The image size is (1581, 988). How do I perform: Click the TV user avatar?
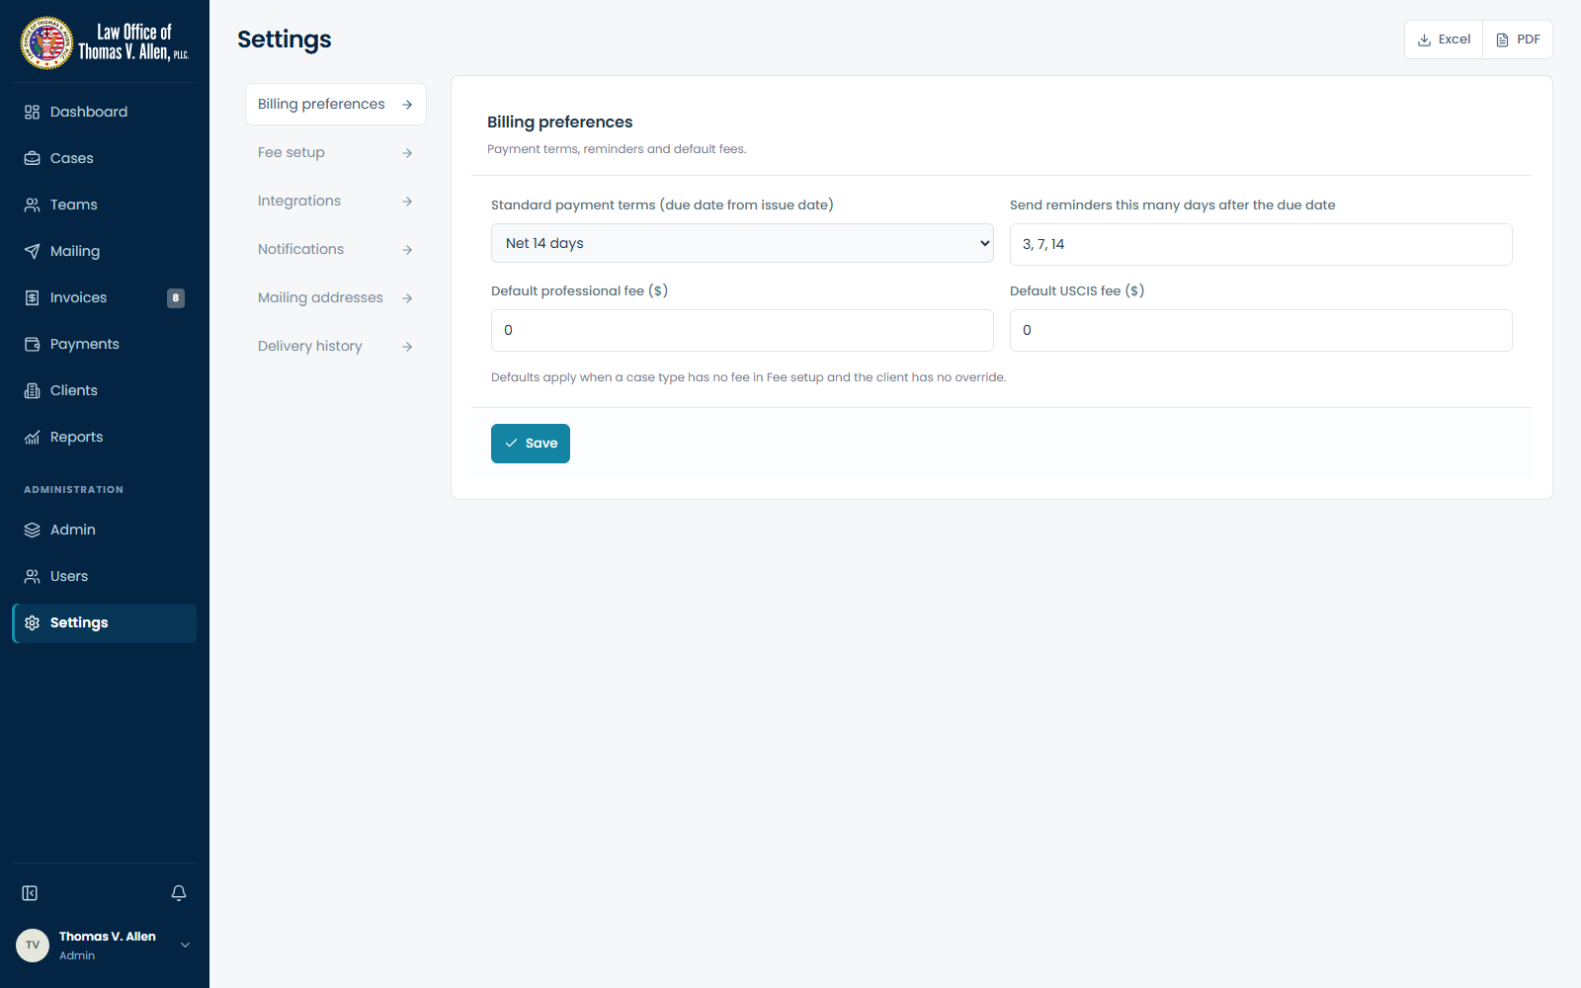tap(33, 945)
